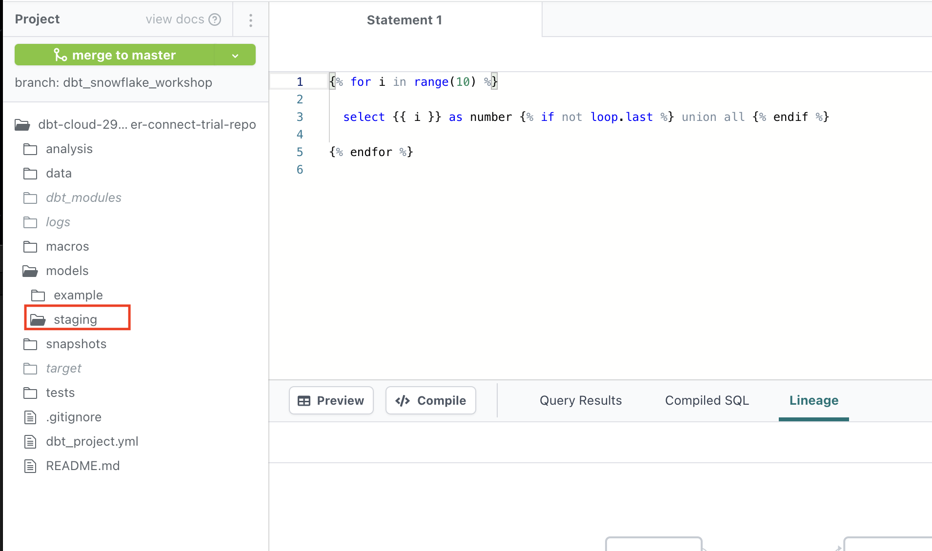932x551 pixels.
Task: Click the view docs help icon
Action: click(x=215, y=20)
